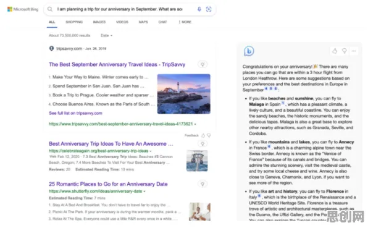Viewport: 368px width, 228px height.
Task: Click the tripsavvy.com green URL
Action: tap(121, 124)
